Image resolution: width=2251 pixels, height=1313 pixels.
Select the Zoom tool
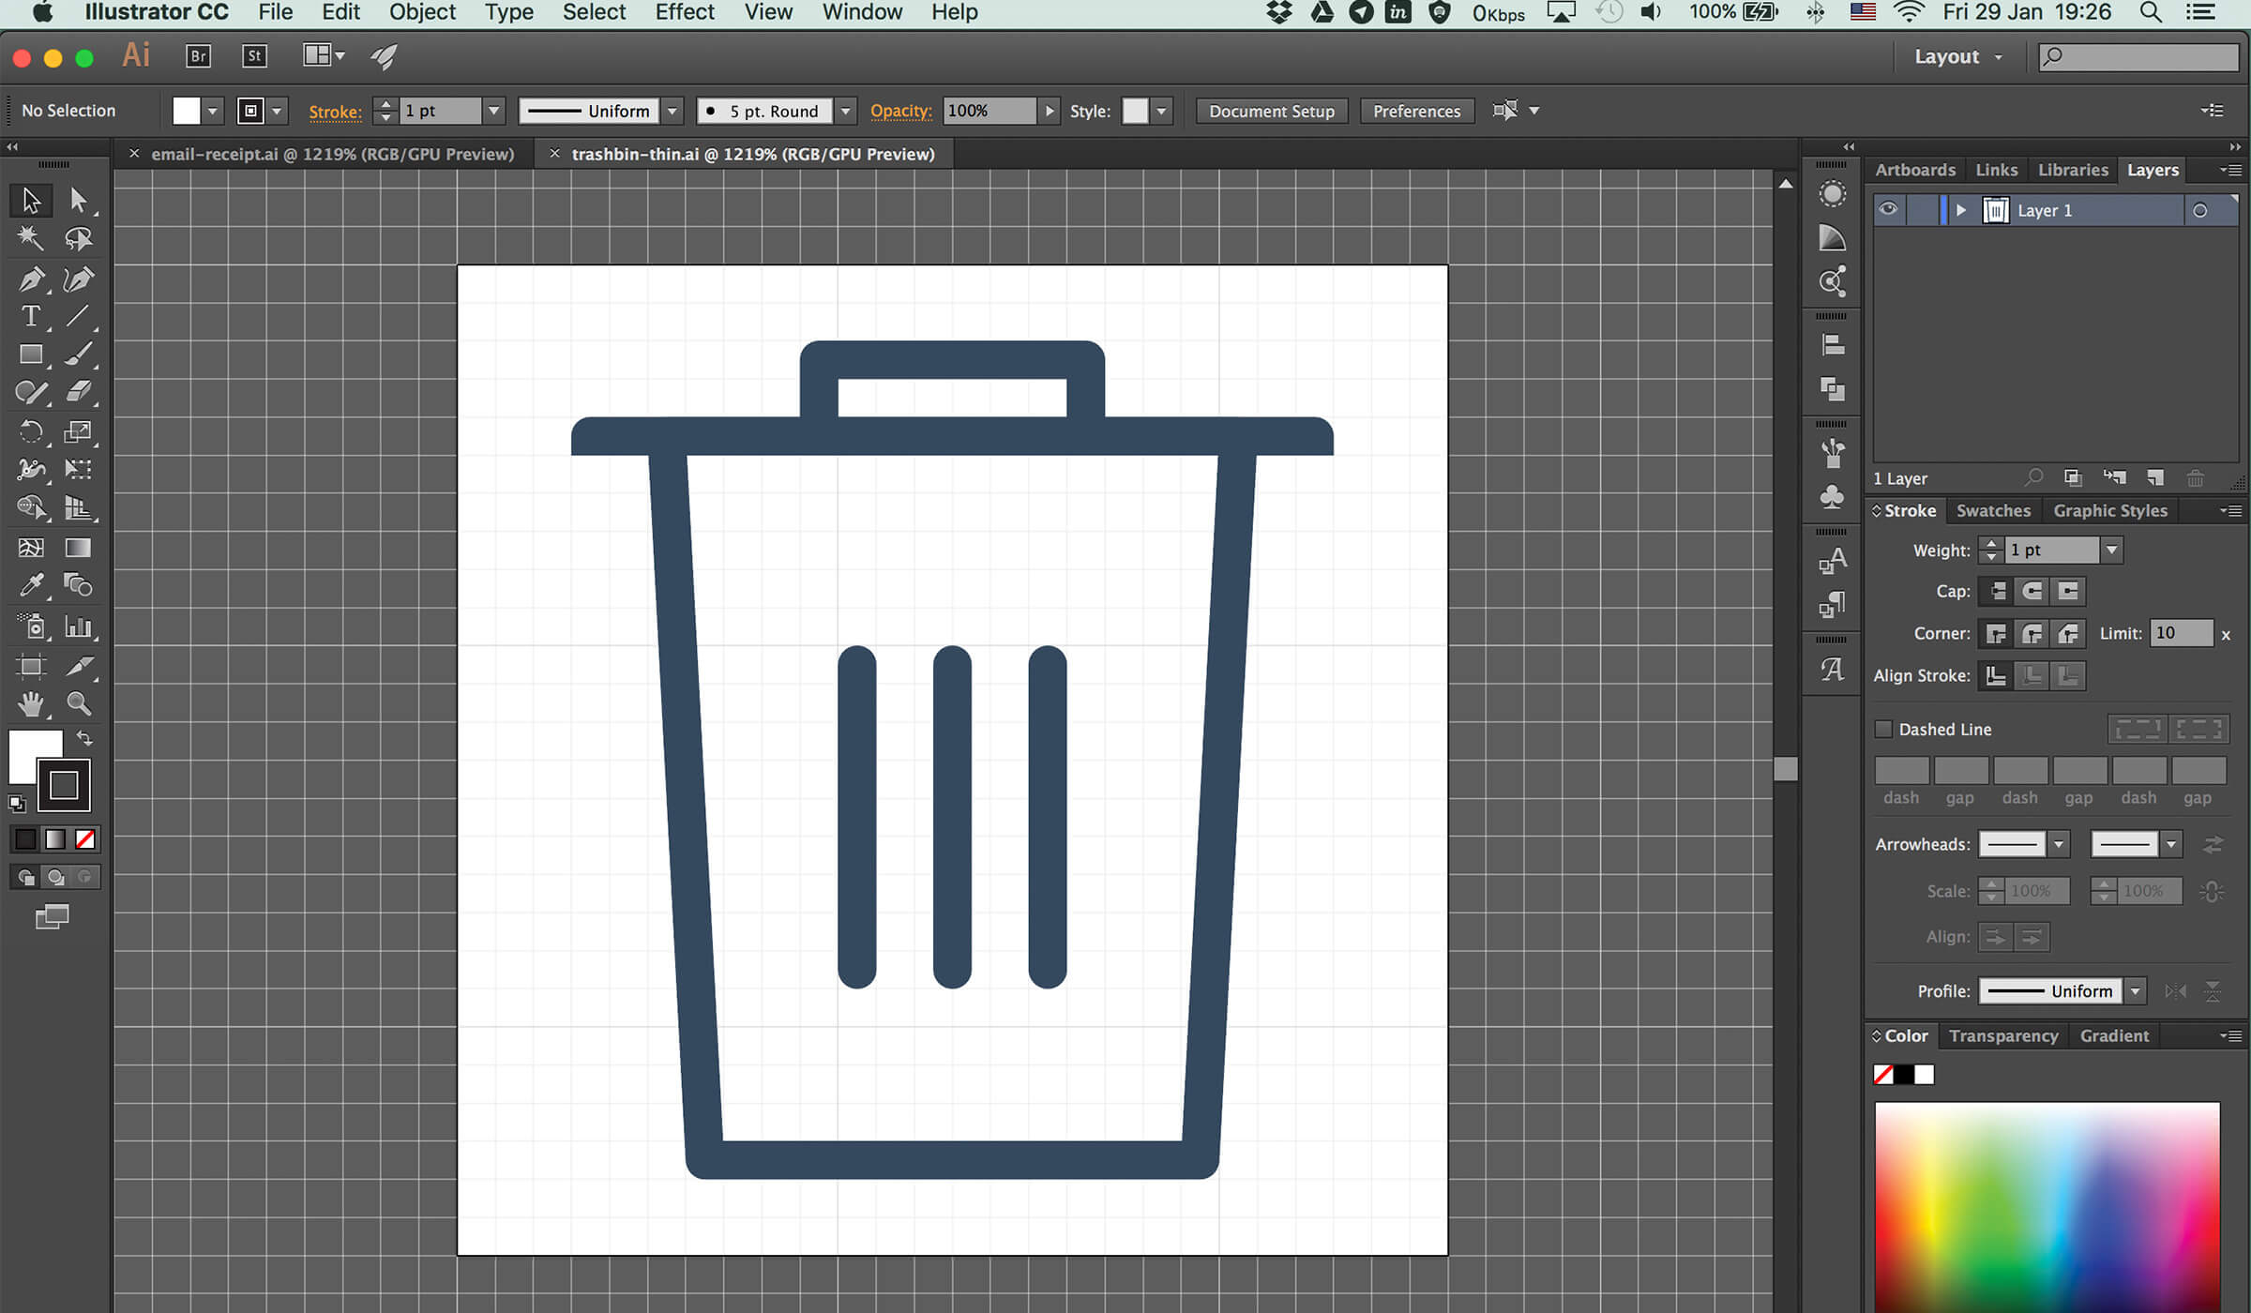pos(79,703)
